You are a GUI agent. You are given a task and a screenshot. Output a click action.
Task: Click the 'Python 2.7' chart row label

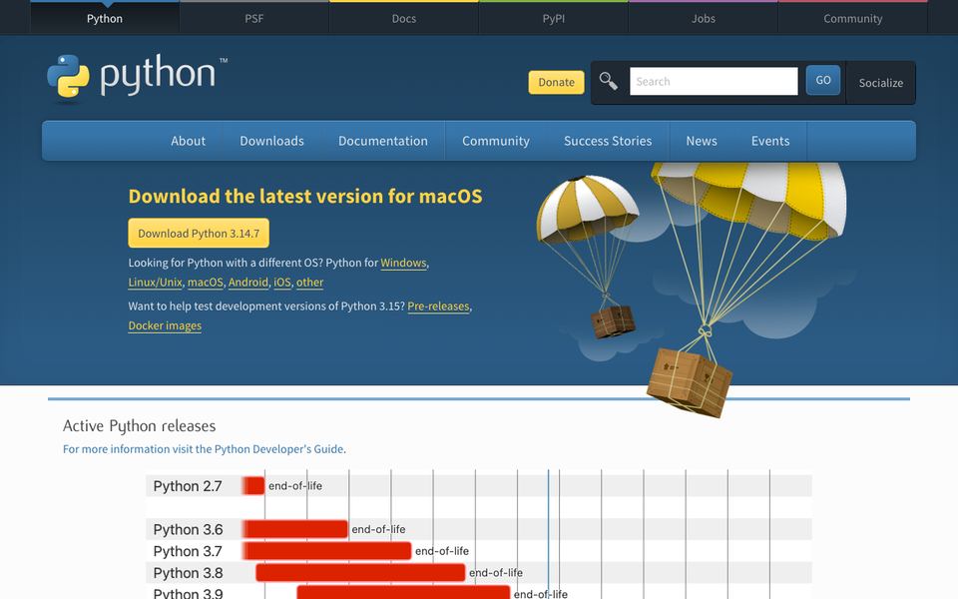pyautogui.click(x=188, y=486)
